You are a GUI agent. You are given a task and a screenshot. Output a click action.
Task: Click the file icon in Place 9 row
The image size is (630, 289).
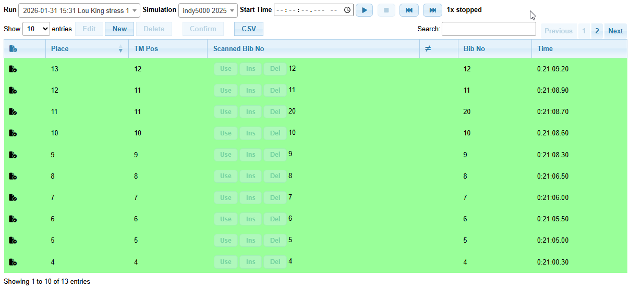14,155
